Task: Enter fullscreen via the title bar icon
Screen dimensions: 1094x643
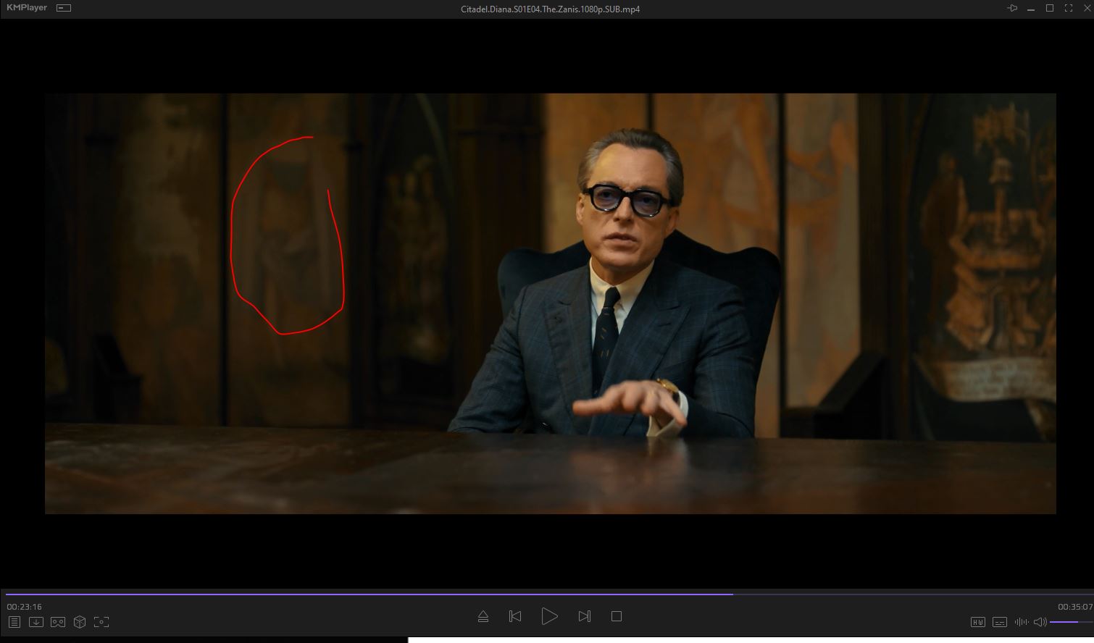Action: (x=1068, y=9)
